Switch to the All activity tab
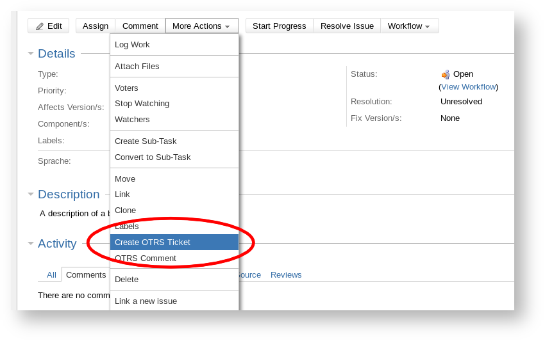This screenshot has width=545, height=341. tap(51, 275)
